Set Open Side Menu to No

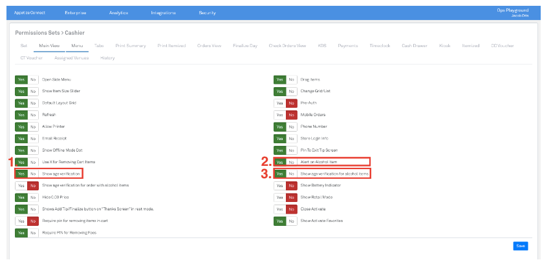(33, 79)
